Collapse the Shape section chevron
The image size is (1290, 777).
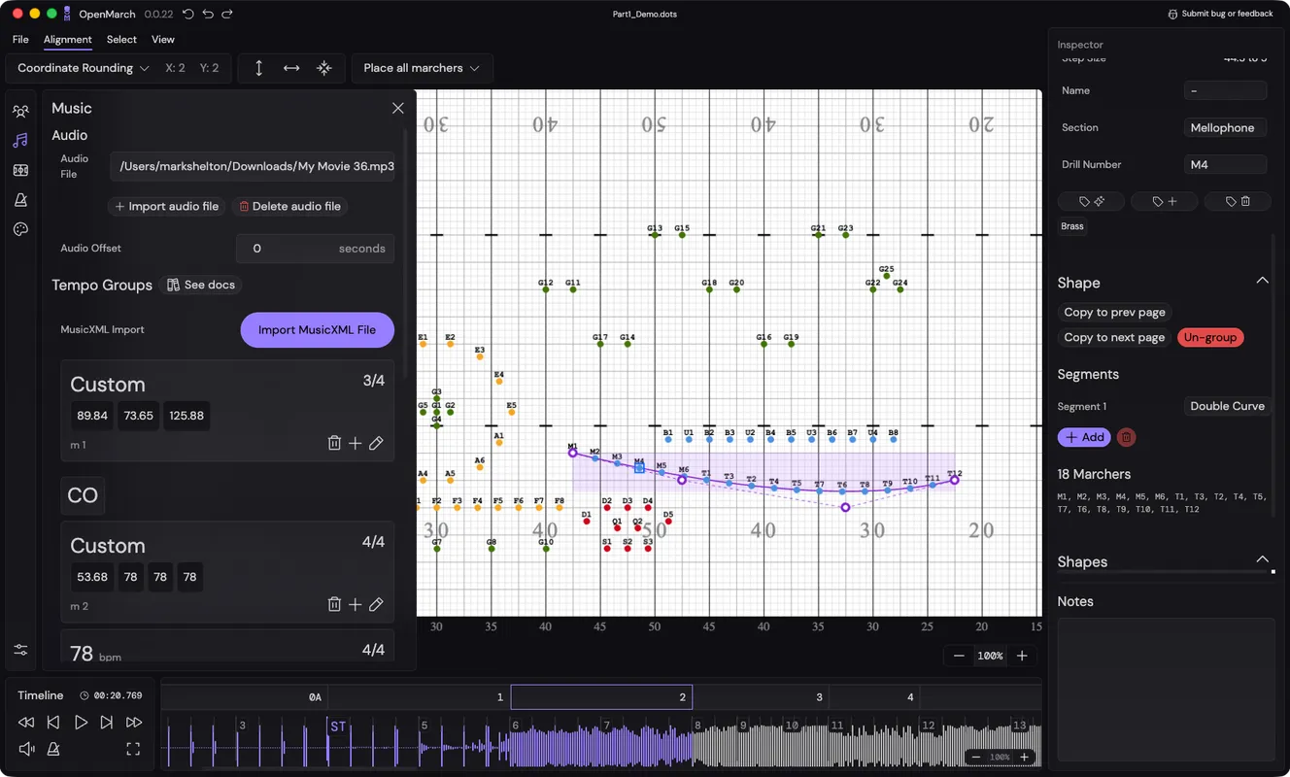(x=1262, y=281)
